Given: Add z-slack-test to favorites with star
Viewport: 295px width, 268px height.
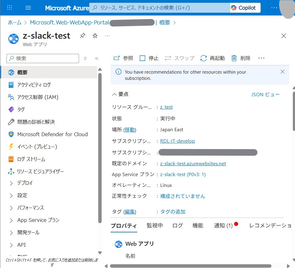Looking at the screenshot, I should [95, 36].
